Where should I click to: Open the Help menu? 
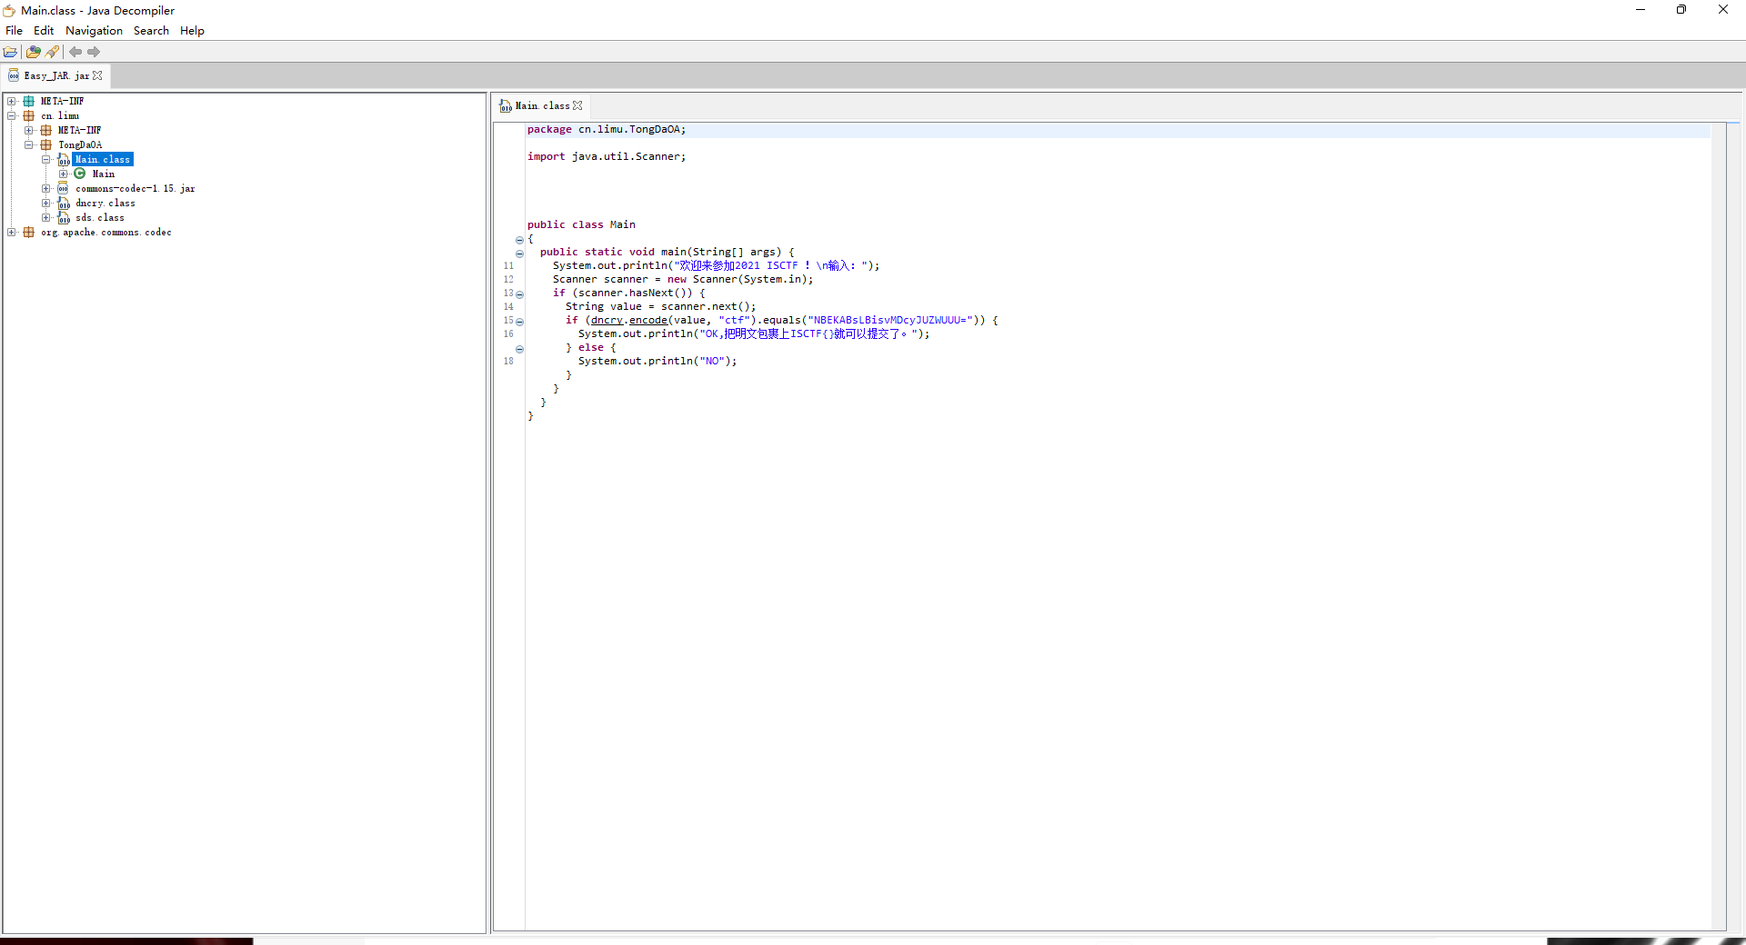(192, 30)
